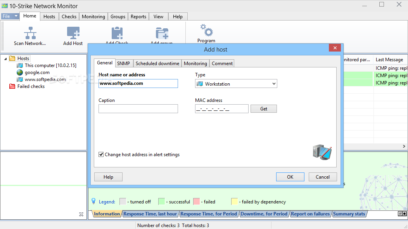Click the Add Host toolbar icon
This screenshot has height=229, width=408.
(73, 33)
